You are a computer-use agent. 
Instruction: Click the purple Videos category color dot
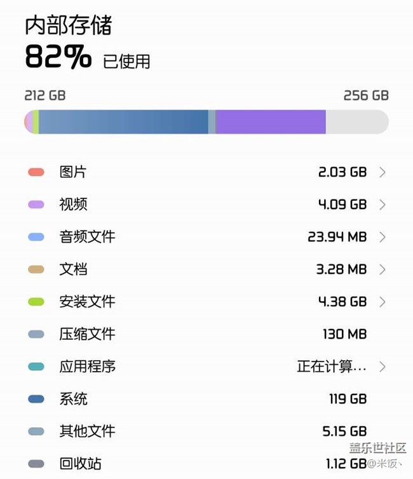point(36,205)
